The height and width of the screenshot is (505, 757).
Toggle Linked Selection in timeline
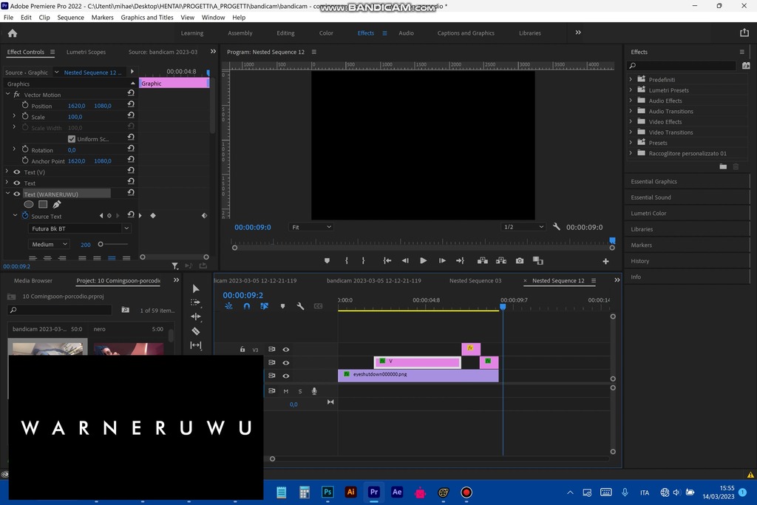[264, 306]
